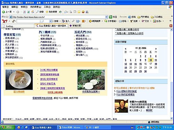
Task: Select date 10 in the calendar
Action: pos(151,60)
